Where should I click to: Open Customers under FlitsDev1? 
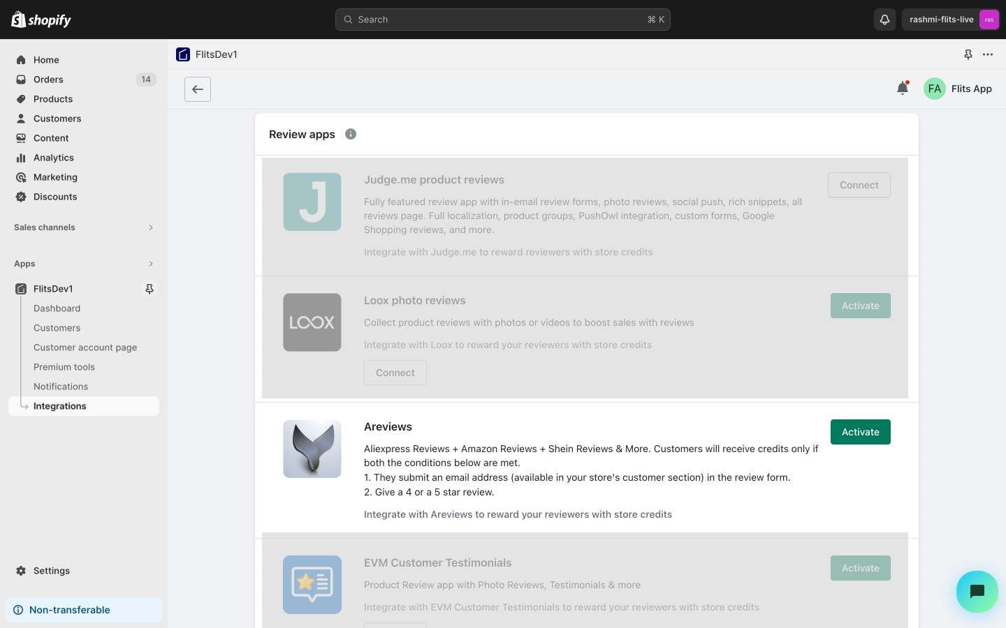(57, 328)
